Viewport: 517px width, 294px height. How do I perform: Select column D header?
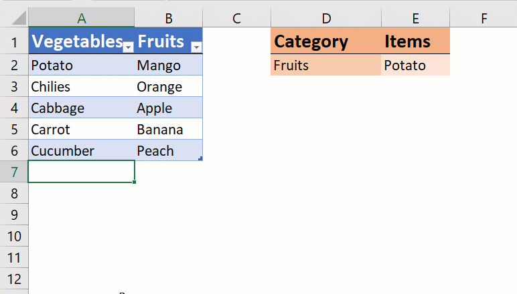tap(326, 18)
